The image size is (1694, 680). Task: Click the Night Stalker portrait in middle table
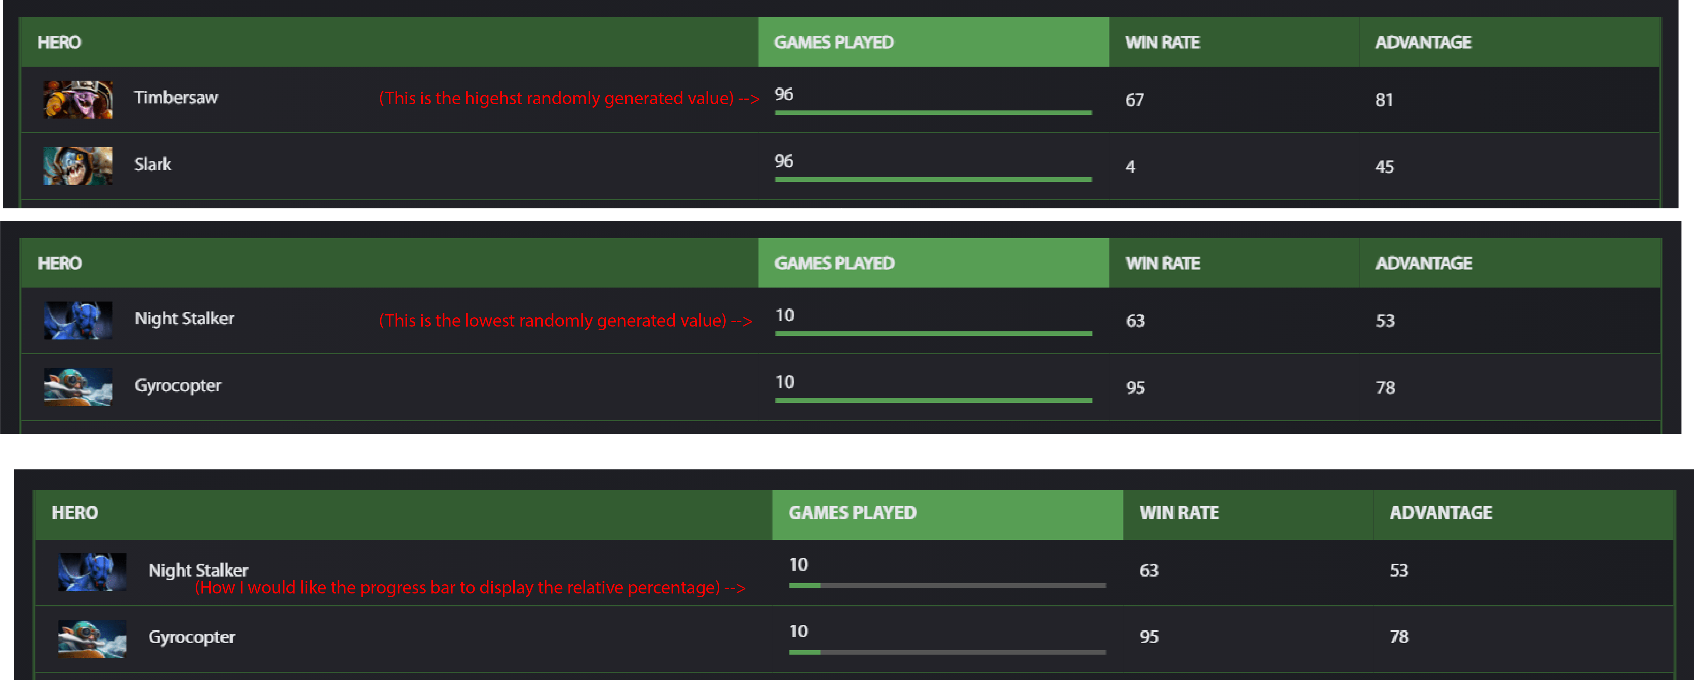pos(78,321)
